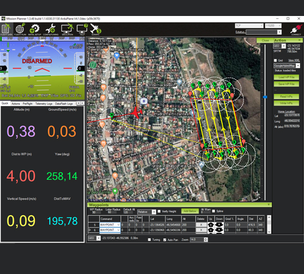Collapse the Action panel chevron
This screenshot has width=304, height=274.
coord(299,40)
